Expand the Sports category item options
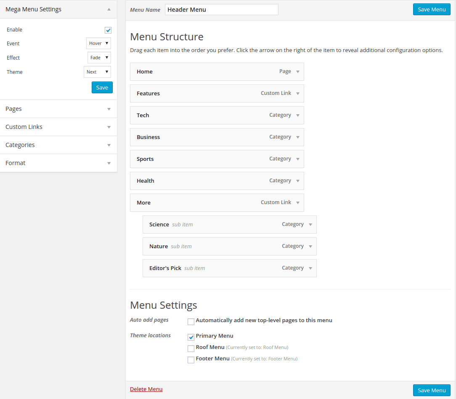The width and height of the screenshot is (456, 399). [x=298, y=159]
